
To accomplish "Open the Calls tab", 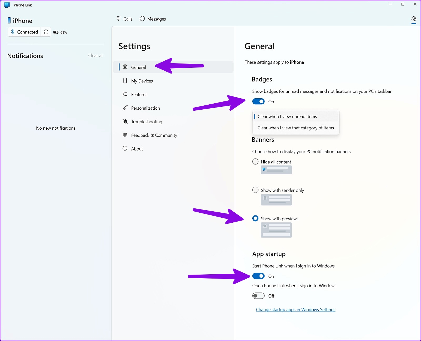I will [x=125, y=19].
